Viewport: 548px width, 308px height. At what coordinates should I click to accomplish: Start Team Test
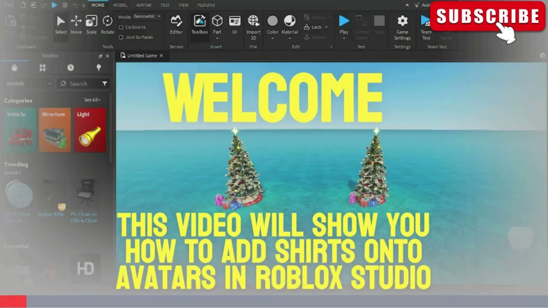click(426, 27)
